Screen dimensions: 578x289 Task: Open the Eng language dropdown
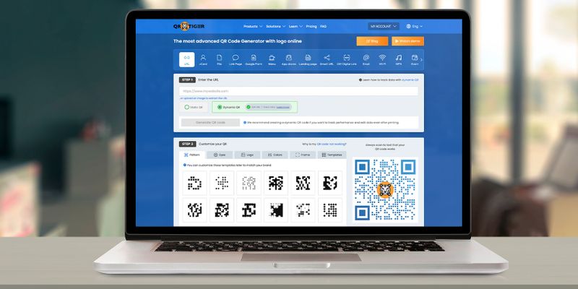pyautogui.click(x=414, y=27)
